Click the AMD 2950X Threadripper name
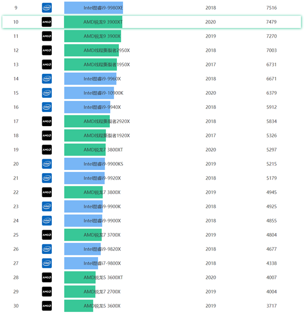305x313 pixels. pyautogui.click(x=106, y=50)
